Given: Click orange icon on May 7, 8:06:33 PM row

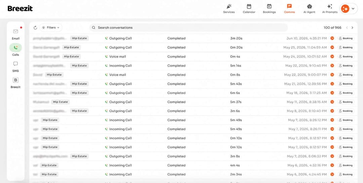Looking at the screenshot, I should coord(332,156).
